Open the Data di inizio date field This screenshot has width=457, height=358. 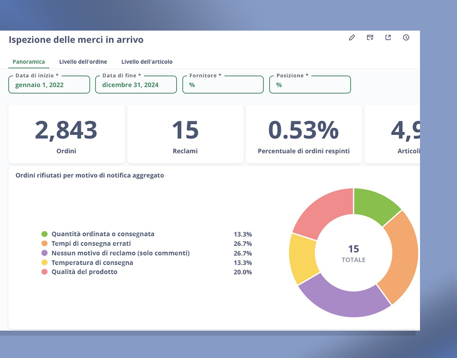49,85
